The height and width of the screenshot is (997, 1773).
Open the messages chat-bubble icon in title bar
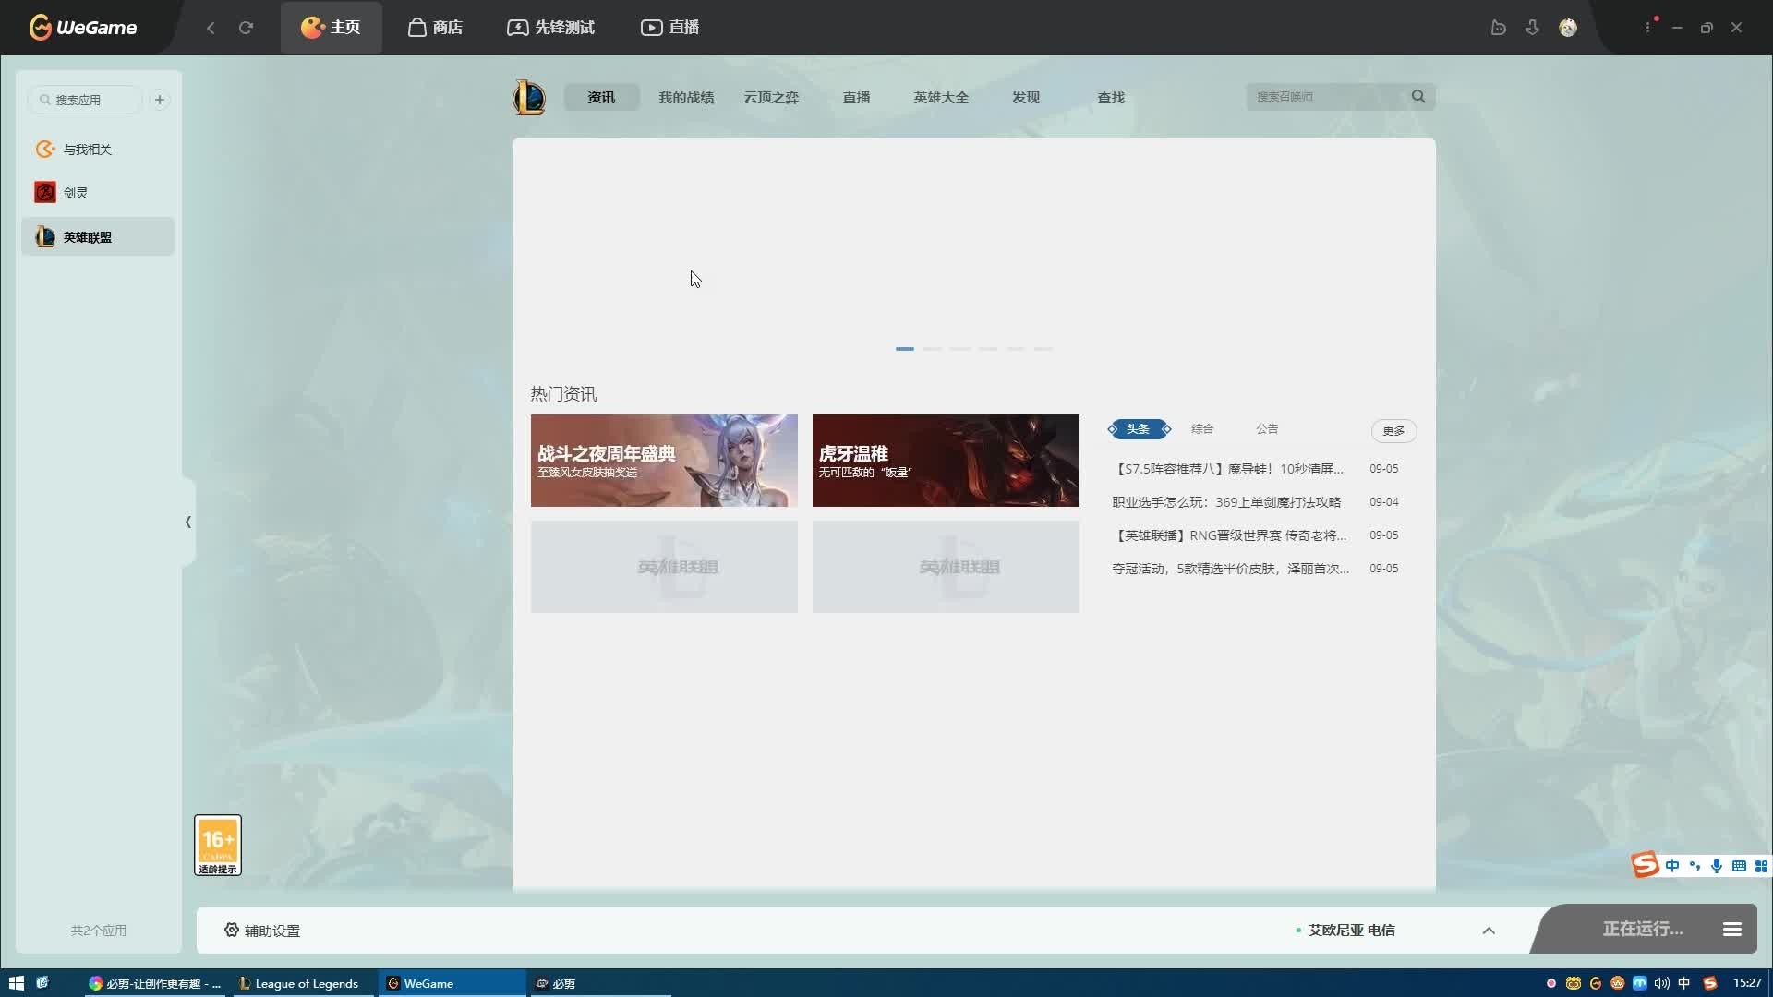pos(1498,28)
